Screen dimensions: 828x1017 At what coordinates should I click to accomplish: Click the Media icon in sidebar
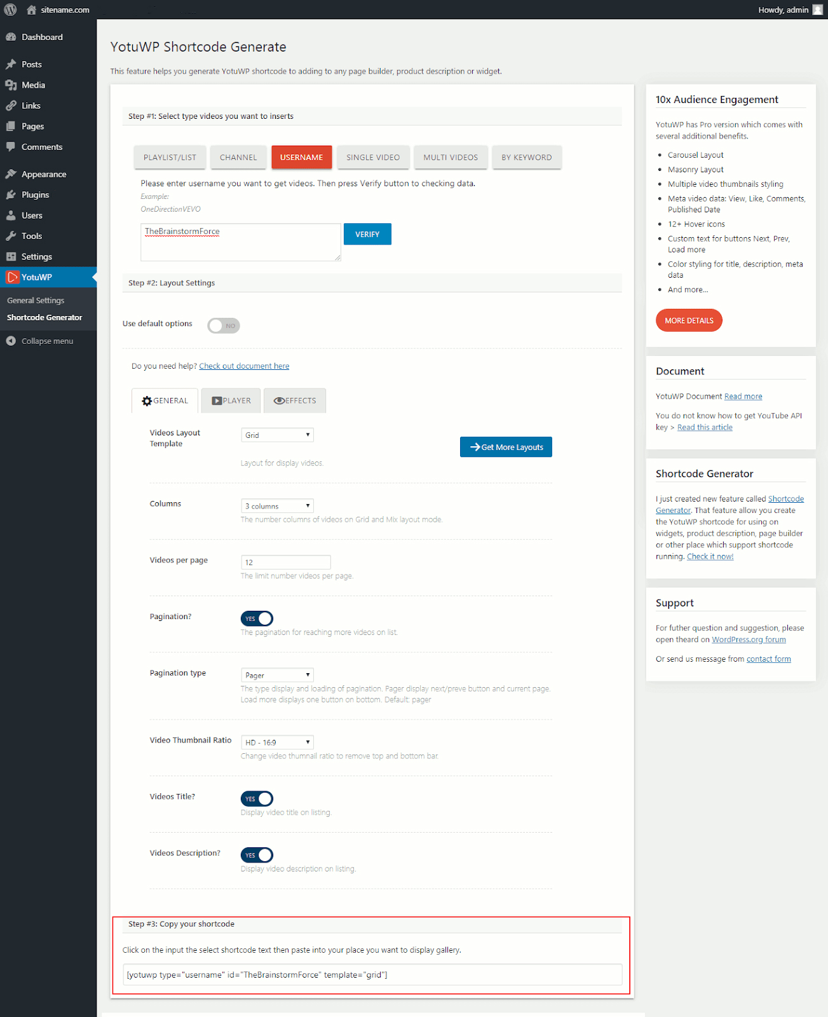pyautogui.click(x=11, y=85)
